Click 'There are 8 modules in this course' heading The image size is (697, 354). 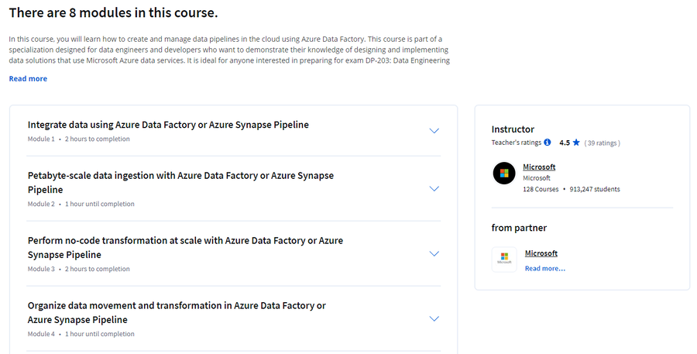pyautogui.click(x=113, y=12)
